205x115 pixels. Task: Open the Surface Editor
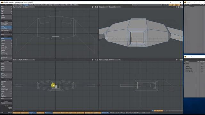[x=6, y=23]
